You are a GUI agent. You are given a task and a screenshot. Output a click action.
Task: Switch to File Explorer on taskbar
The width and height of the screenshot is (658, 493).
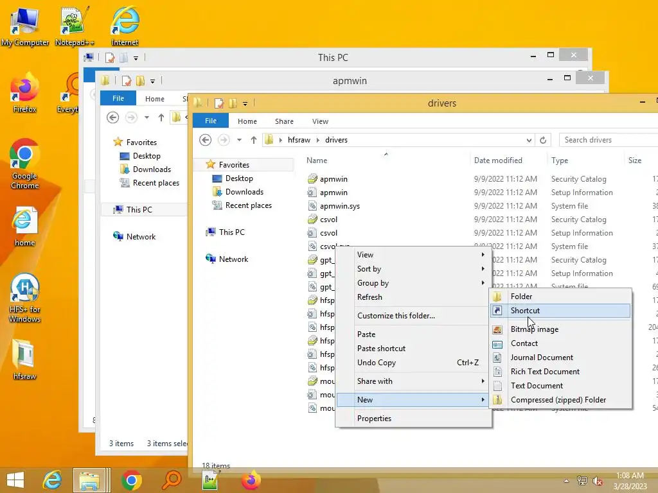[x=89, y=480]
